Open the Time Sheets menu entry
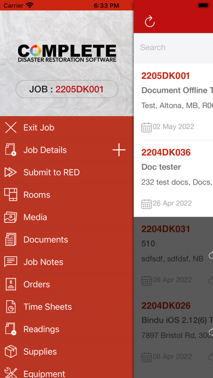This screenshot has height=378, width=213. pos(67,307)
